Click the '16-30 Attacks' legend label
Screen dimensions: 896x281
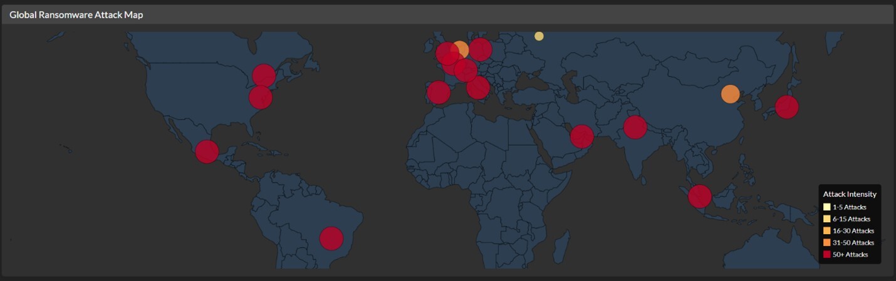click(x=853, y=231)
